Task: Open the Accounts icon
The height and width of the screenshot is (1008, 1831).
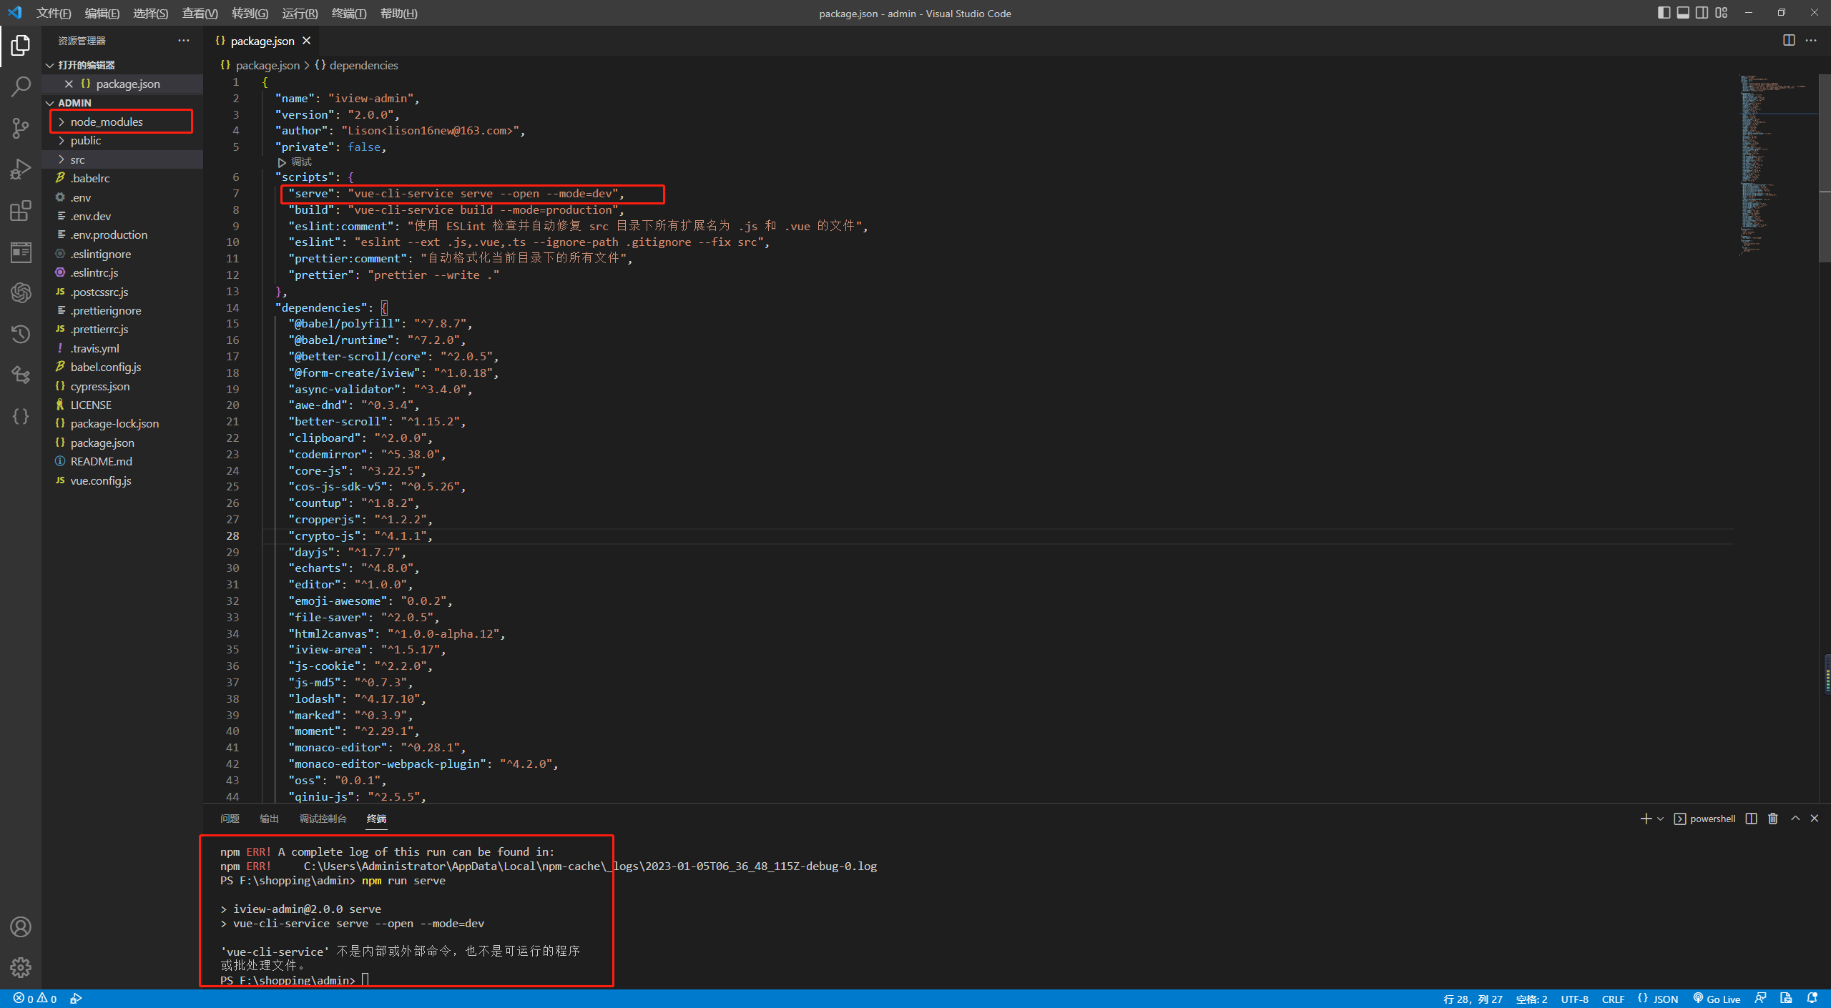Action: [x=21, y=927]
